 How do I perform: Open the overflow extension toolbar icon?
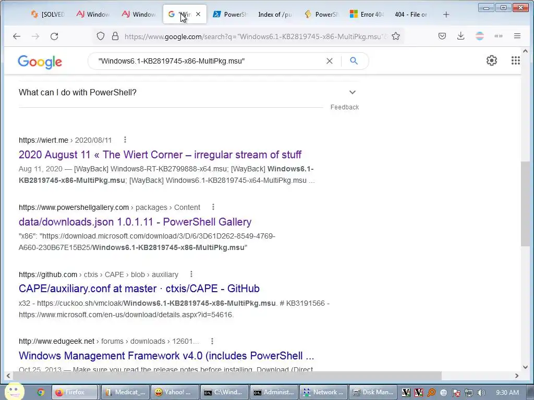click(498, 36)
